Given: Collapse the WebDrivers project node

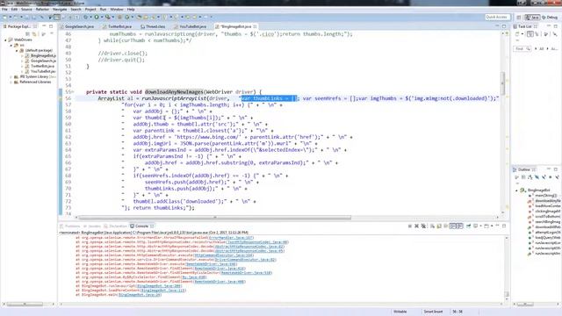Looking at the screenshot, I should coord(5,39).
